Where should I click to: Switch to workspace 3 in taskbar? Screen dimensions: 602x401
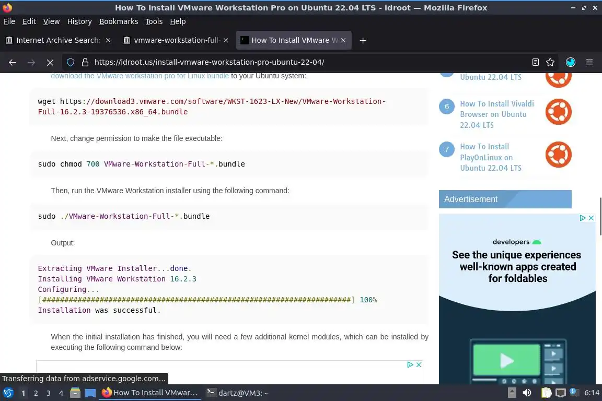[49, 393]
